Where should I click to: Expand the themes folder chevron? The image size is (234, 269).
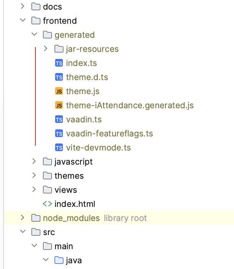click(34, 175)
